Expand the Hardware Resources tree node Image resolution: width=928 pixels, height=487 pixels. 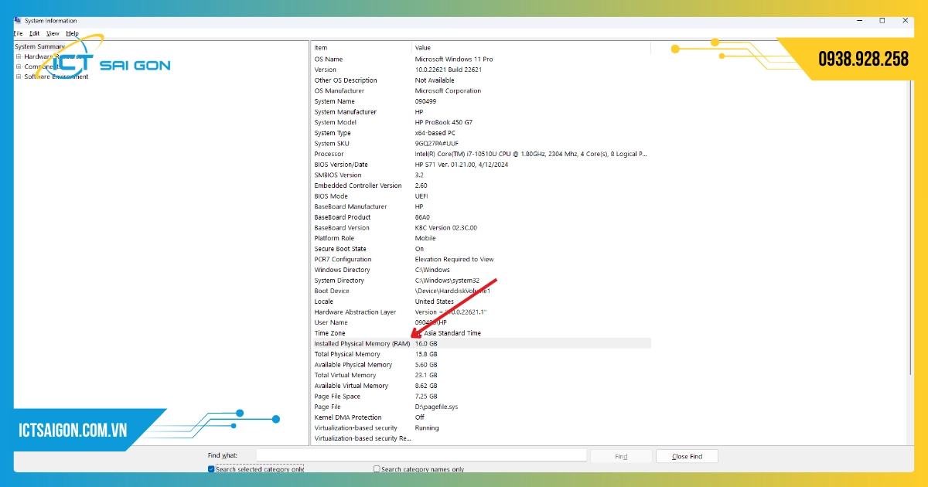(x=19, y=56)
